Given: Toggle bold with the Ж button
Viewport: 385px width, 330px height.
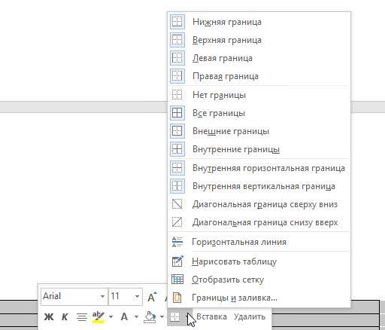Looking at the screenshot, I should (x=49, y=316).
